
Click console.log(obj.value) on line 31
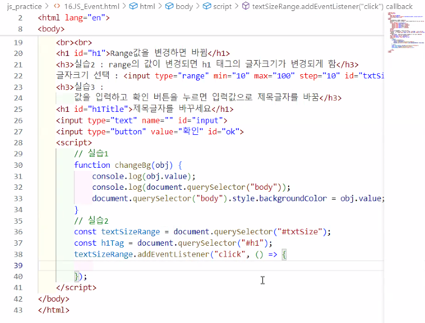(142, 177)
